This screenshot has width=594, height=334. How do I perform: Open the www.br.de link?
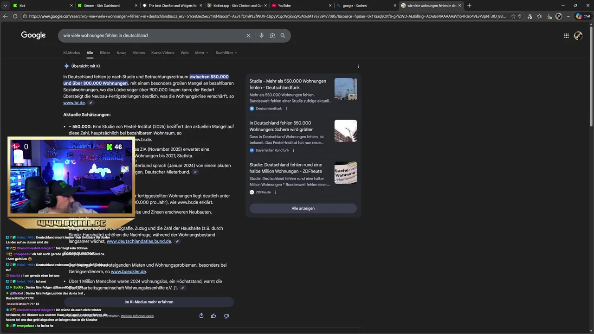coord(74,103)
